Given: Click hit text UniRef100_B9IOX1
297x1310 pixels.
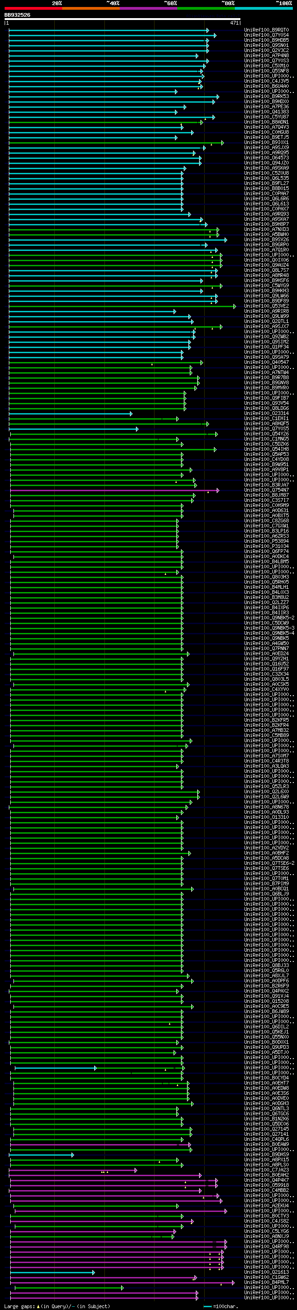Looking at the screenshot, I should [x=266, y=142].
